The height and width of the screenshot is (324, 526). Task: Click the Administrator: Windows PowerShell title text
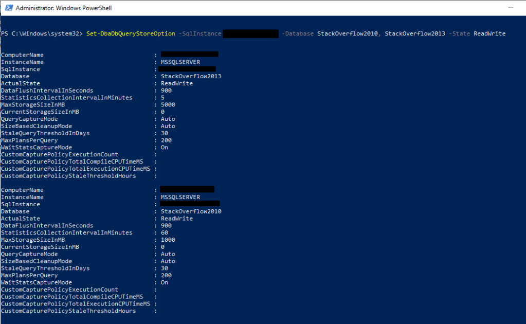click(64, 8)
